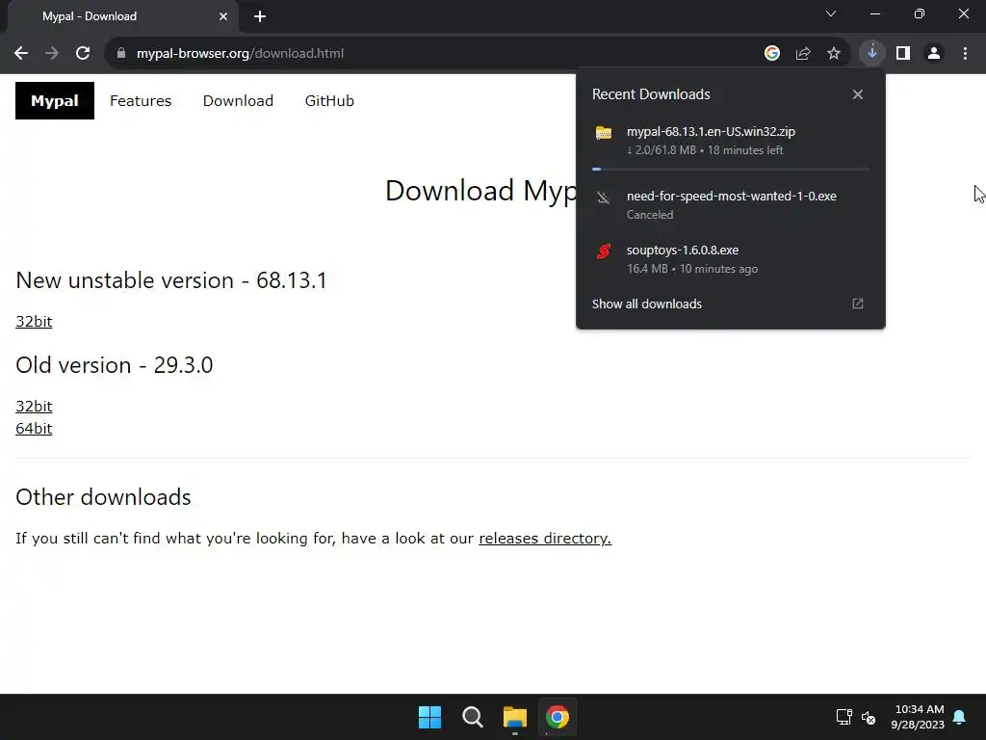Open the Google icon in address bar
The height and width of the screenshot is (740, 986).
(x=772, y=54)
